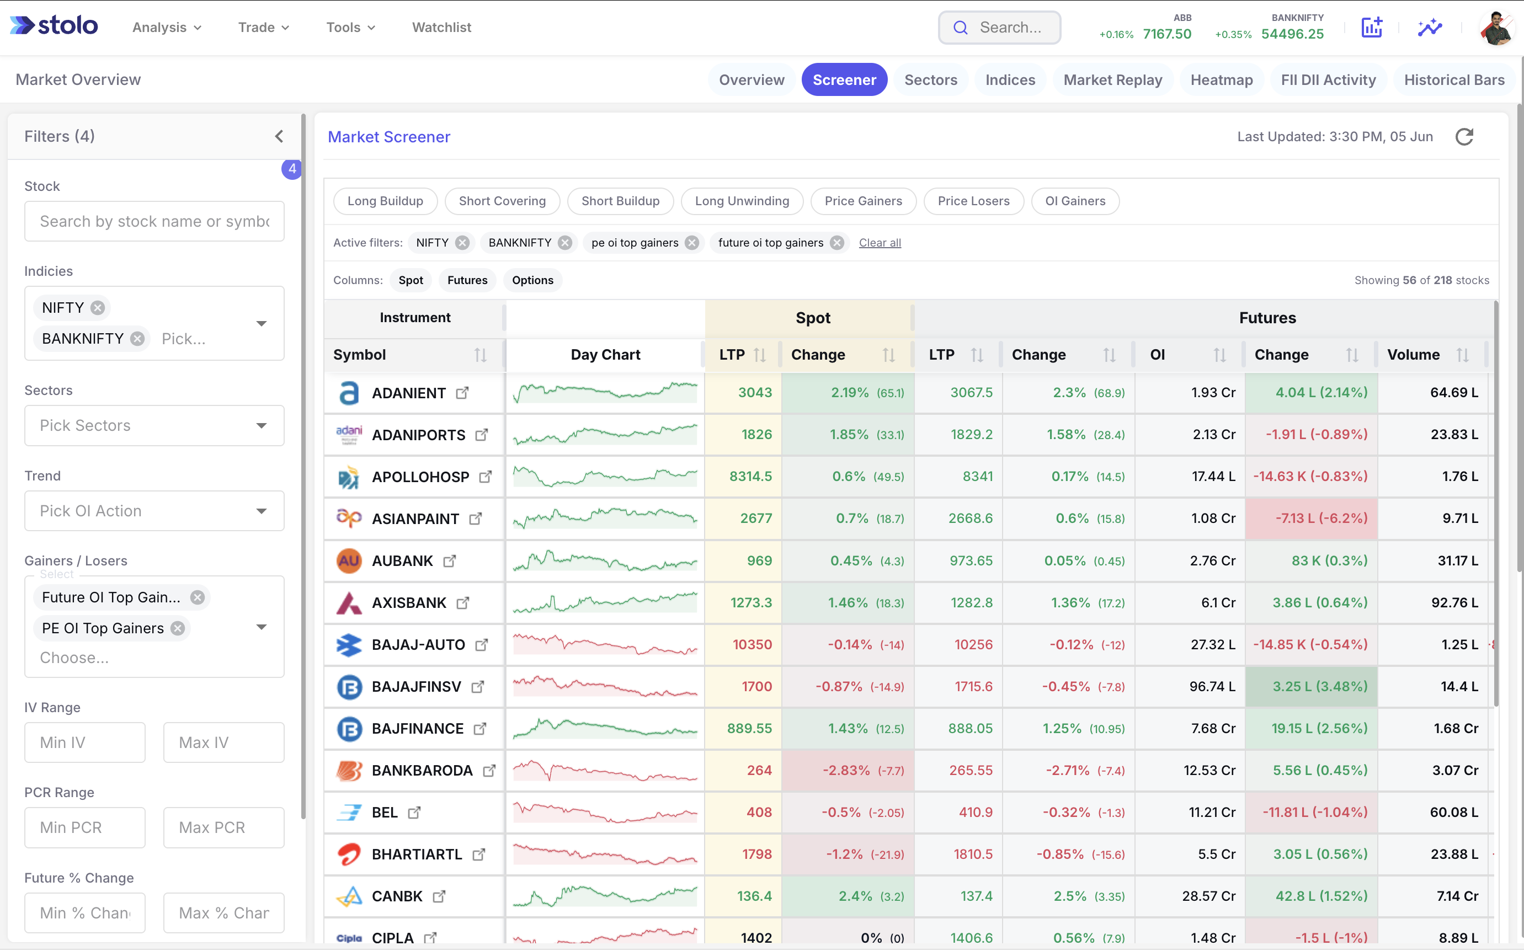Image resolution: width=1524 pixels, height=951 pixels.
Task: Toggle the Futures columns chip
Action: pyautogui.click(x=467, y=280)
